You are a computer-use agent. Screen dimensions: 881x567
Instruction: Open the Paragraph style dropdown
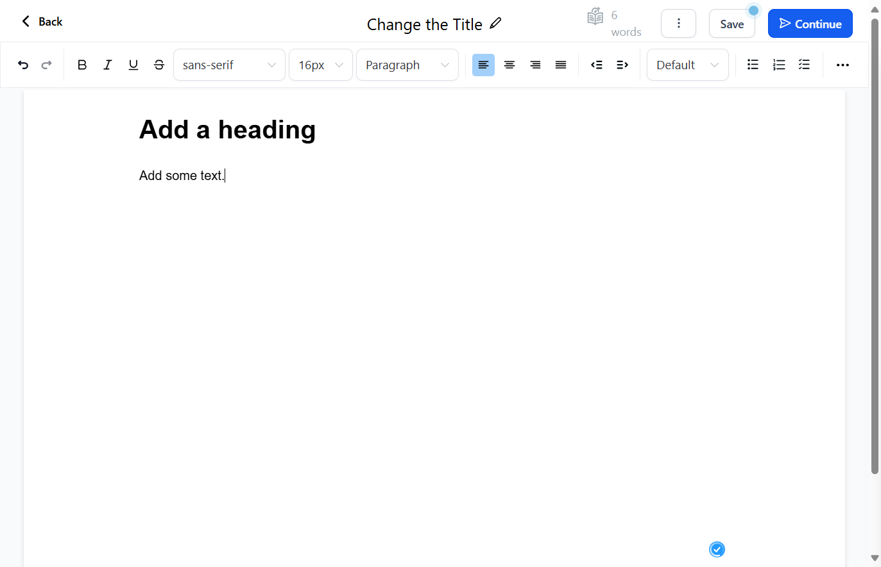407,65
